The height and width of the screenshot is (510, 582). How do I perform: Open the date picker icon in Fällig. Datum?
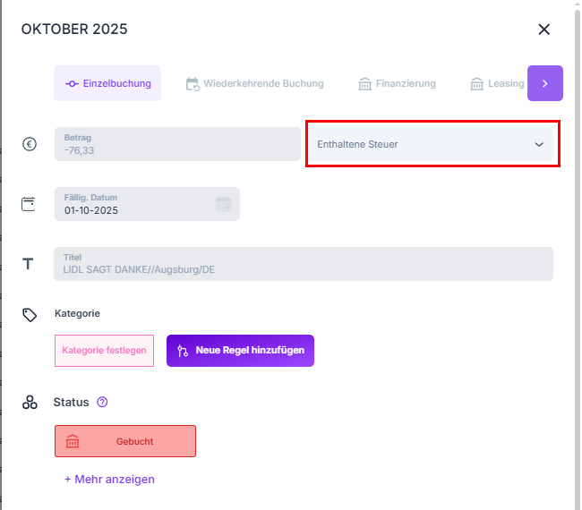click(x=223, y=204)
